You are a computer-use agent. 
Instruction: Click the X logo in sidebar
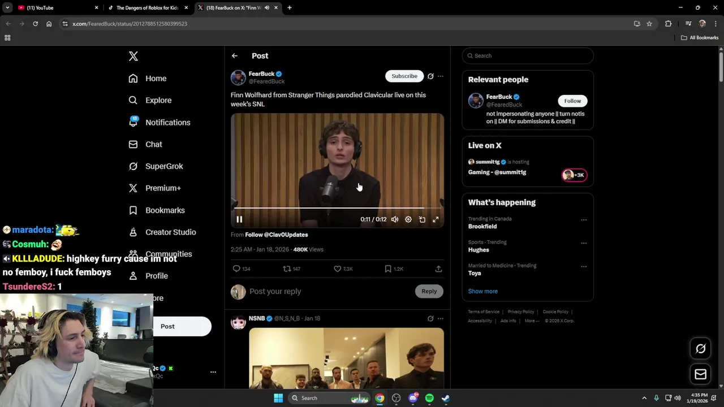click(133, 56)
